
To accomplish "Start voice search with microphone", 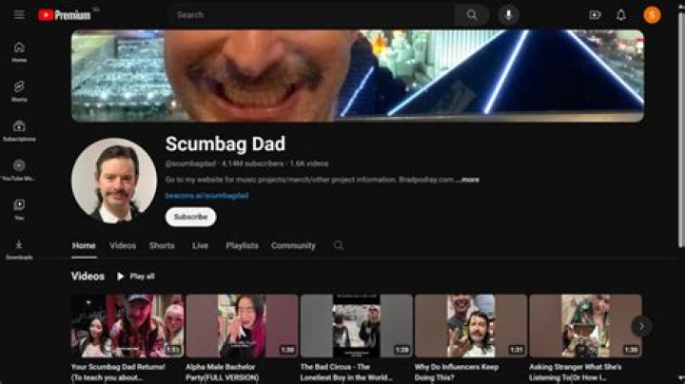I will [508, 15].
